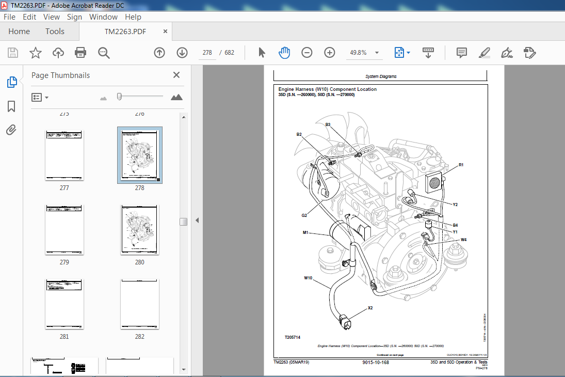Image resolution: width=565 pixels, height=377 pixels.
Task: Select page 280 thumbnail
Action: pyautogui.click(x=140, y=230)
